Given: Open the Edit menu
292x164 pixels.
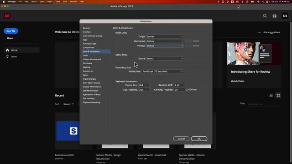Looking at the screenshot, I should (26, 2).
